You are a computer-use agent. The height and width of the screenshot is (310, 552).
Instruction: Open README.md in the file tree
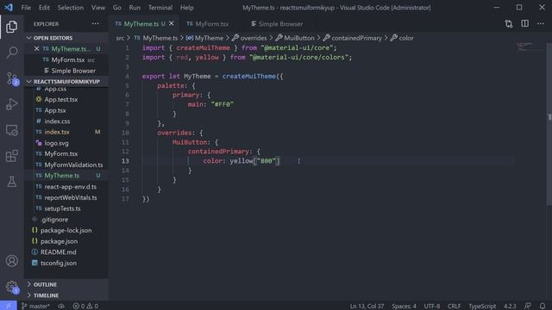pos(58,252)
